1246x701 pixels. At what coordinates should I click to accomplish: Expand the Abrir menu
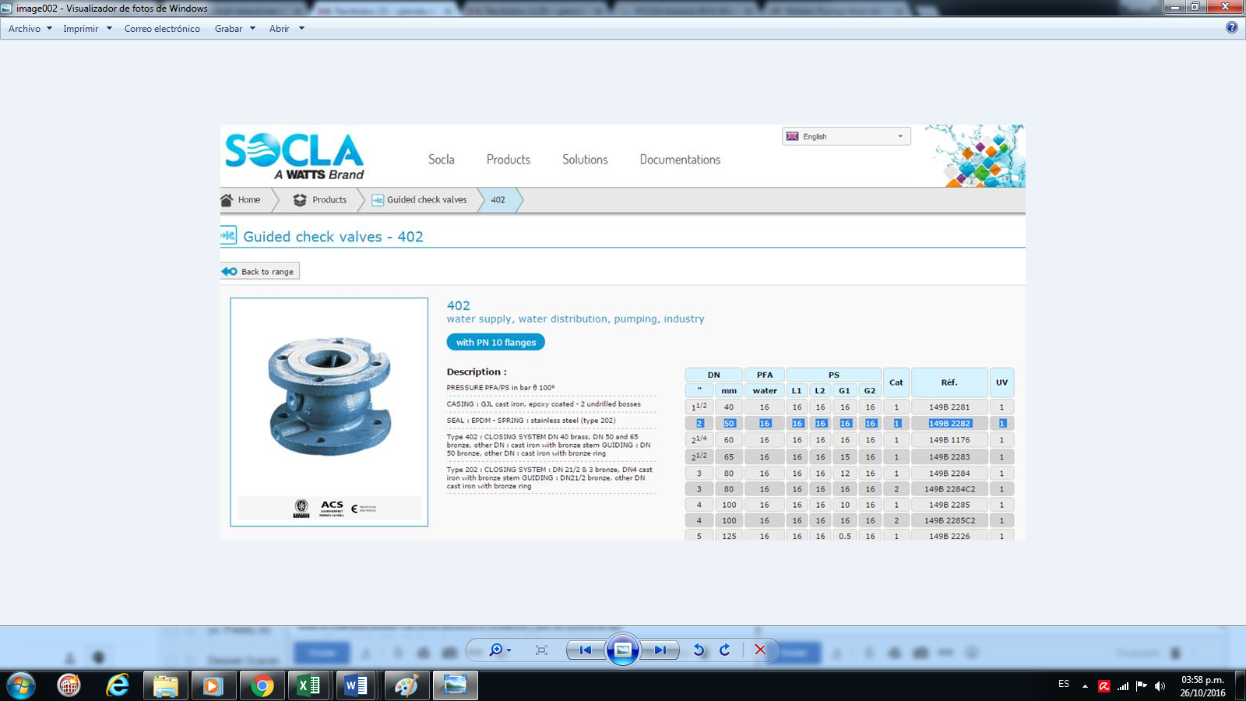tap(287, 29)
